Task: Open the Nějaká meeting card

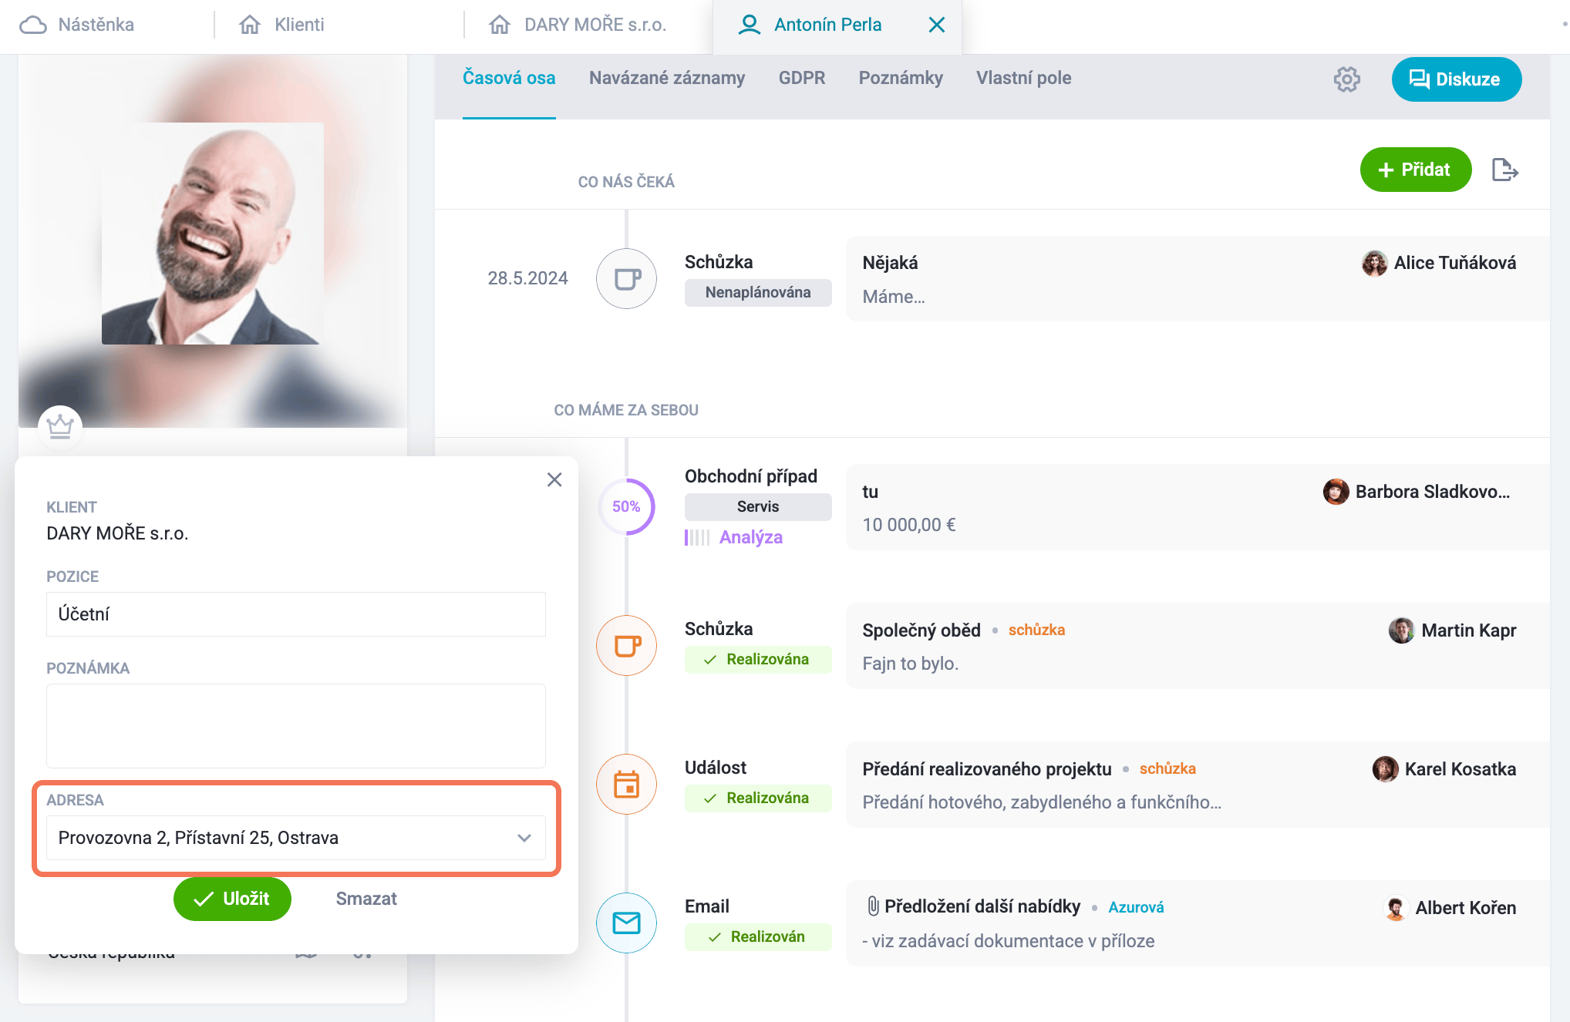Action: pos(1198,278)
